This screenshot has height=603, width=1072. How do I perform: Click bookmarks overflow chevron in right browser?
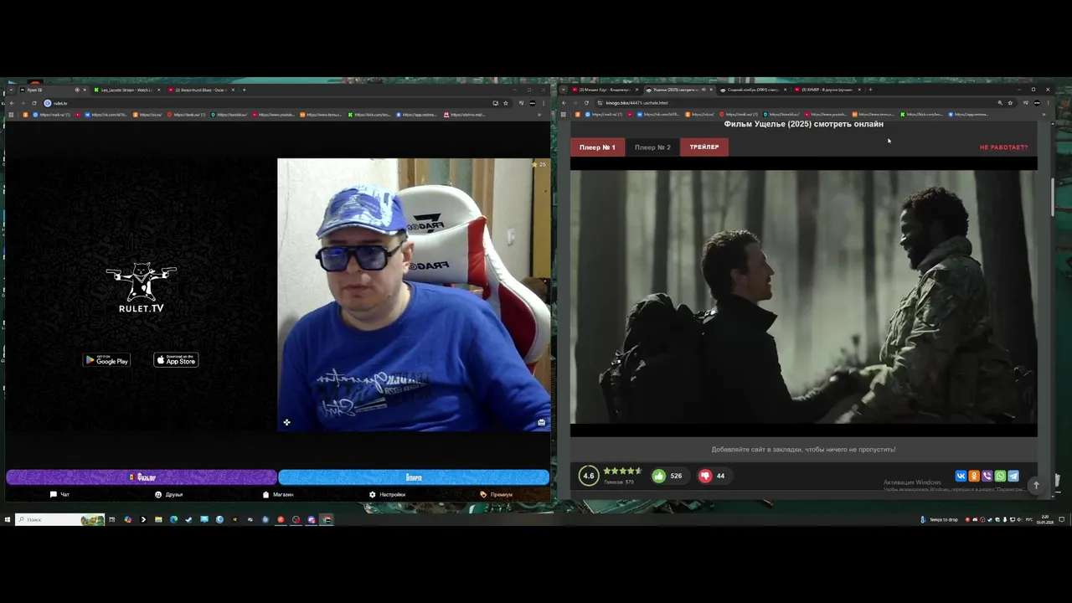[1044, 115]
